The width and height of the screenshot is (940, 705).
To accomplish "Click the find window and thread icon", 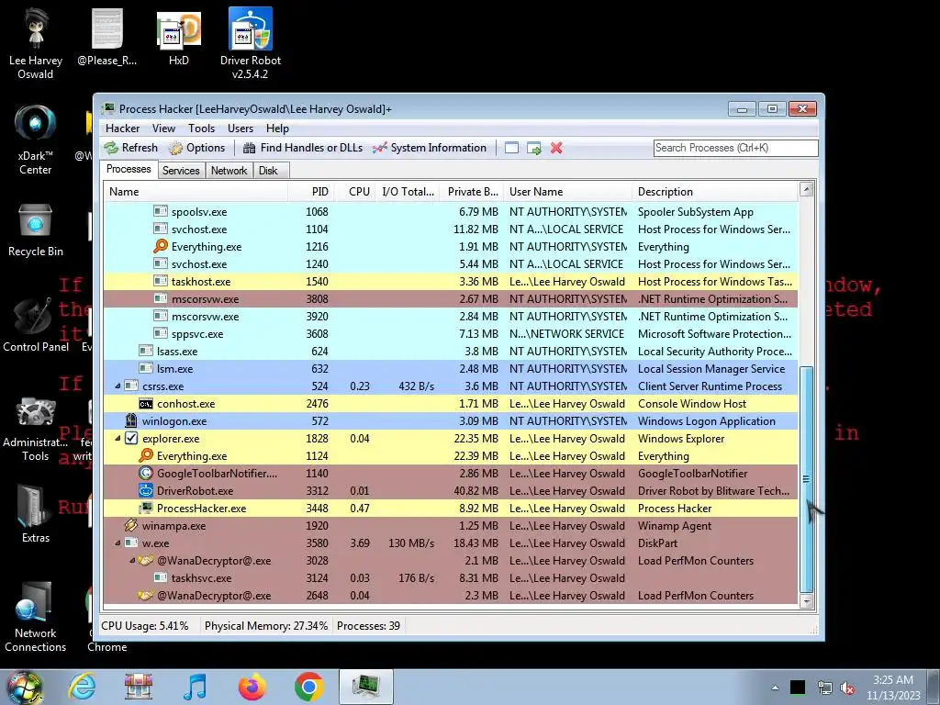I will 533,148.
